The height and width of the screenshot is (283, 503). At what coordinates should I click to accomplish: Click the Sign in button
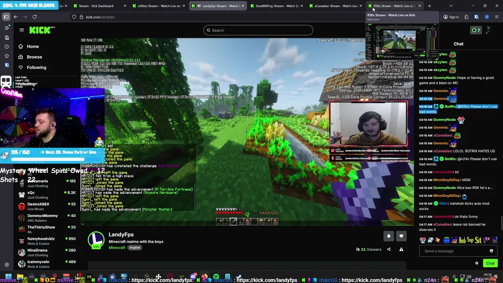(x=451, y=17)
